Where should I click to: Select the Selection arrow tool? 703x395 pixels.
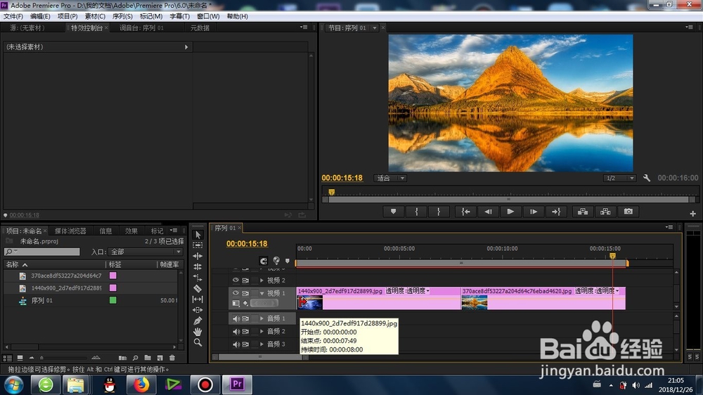coord(198,235)
